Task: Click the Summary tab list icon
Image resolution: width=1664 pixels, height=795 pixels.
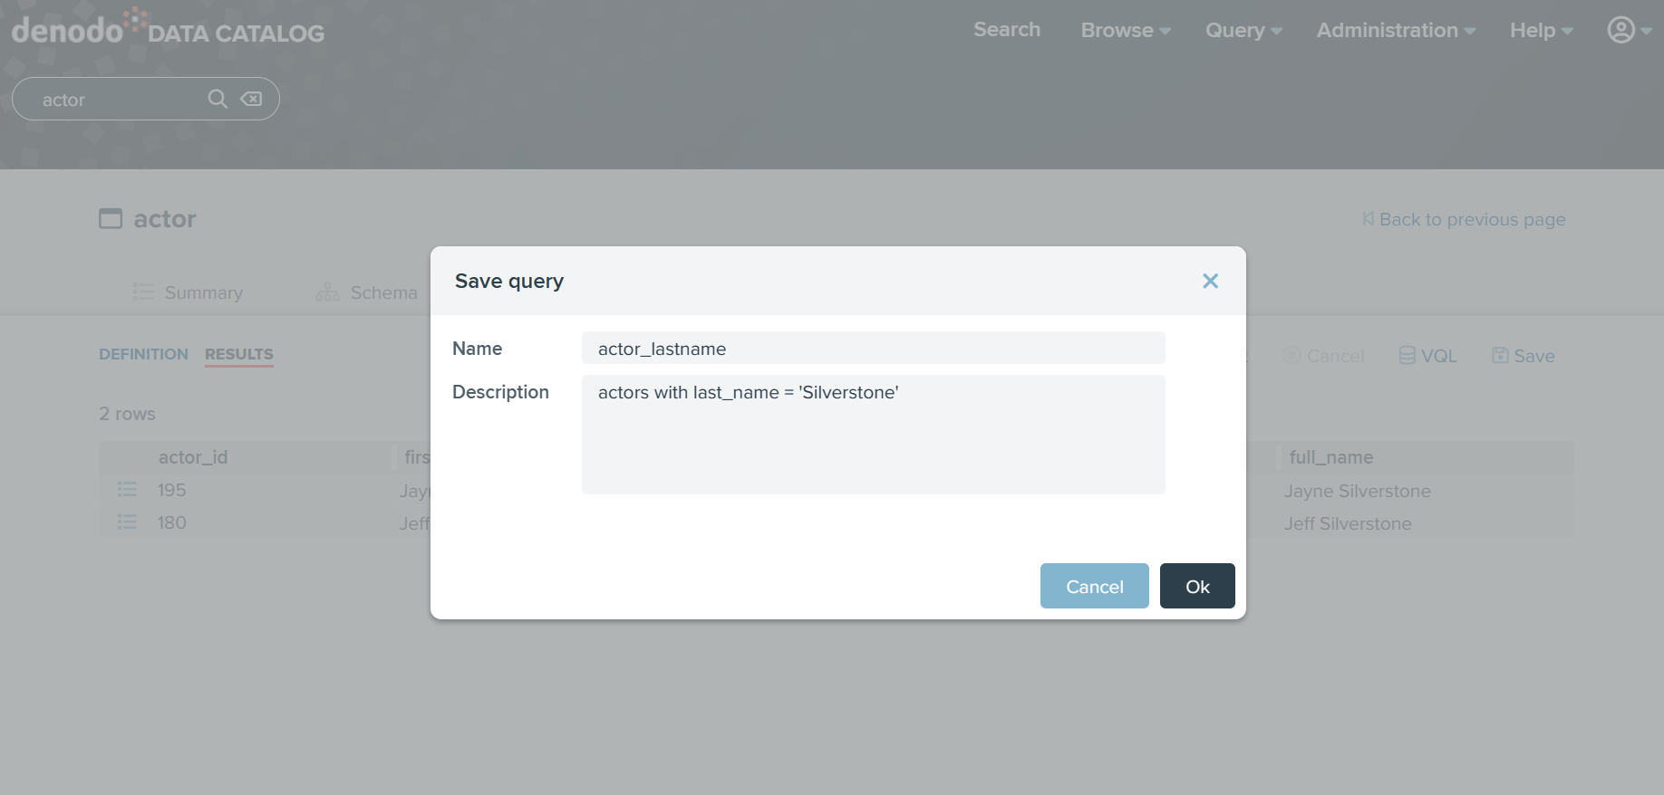Action: click(143, 292)
